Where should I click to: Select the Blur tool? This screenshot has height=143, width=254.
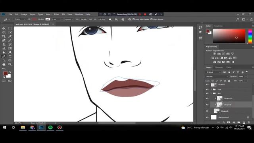pos(4,52)
